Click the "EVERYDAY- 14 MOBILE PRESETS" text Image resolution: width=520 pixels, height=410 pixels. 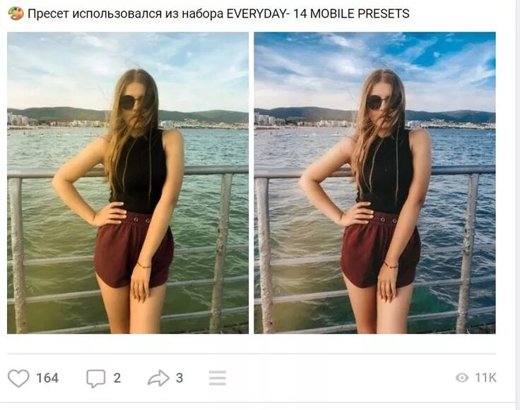[318, 13]
